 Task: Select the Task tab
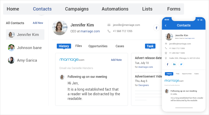coord(150,46)
